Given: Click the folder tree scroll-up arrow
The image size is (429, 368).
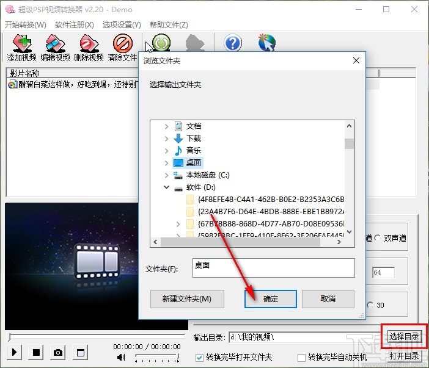Looking at the screenshot, I should 349,126.
